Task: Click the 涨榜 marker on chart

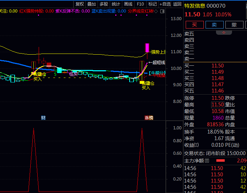Action: pyautogui.click(x=149, y=118)
